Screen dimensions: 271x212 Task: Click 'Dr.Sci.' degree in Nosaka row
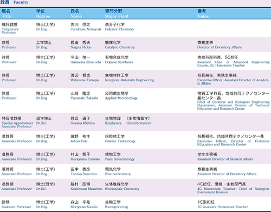click(x=41, y=123)
